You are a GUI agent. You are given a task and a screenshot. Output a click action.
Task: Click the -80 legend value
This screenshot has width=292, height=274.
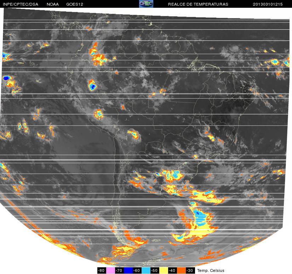coord(102,270)
